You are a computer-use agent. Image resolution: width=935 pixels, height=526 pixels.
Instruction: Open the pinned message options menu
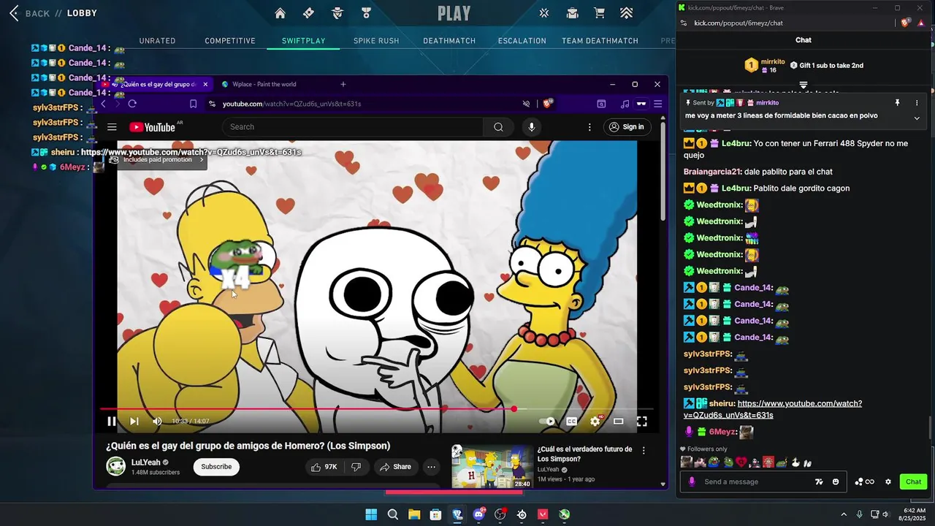[917, 103]
